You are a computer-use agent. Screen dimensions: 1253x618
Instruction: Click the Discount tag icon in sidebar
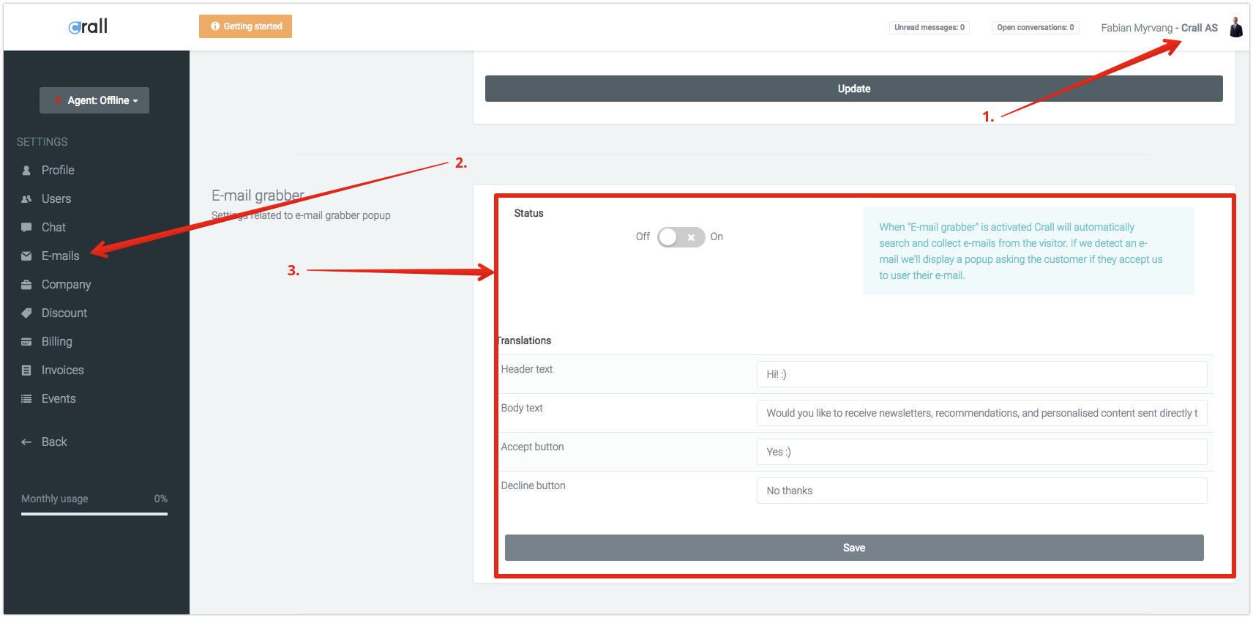click(26, 313)
